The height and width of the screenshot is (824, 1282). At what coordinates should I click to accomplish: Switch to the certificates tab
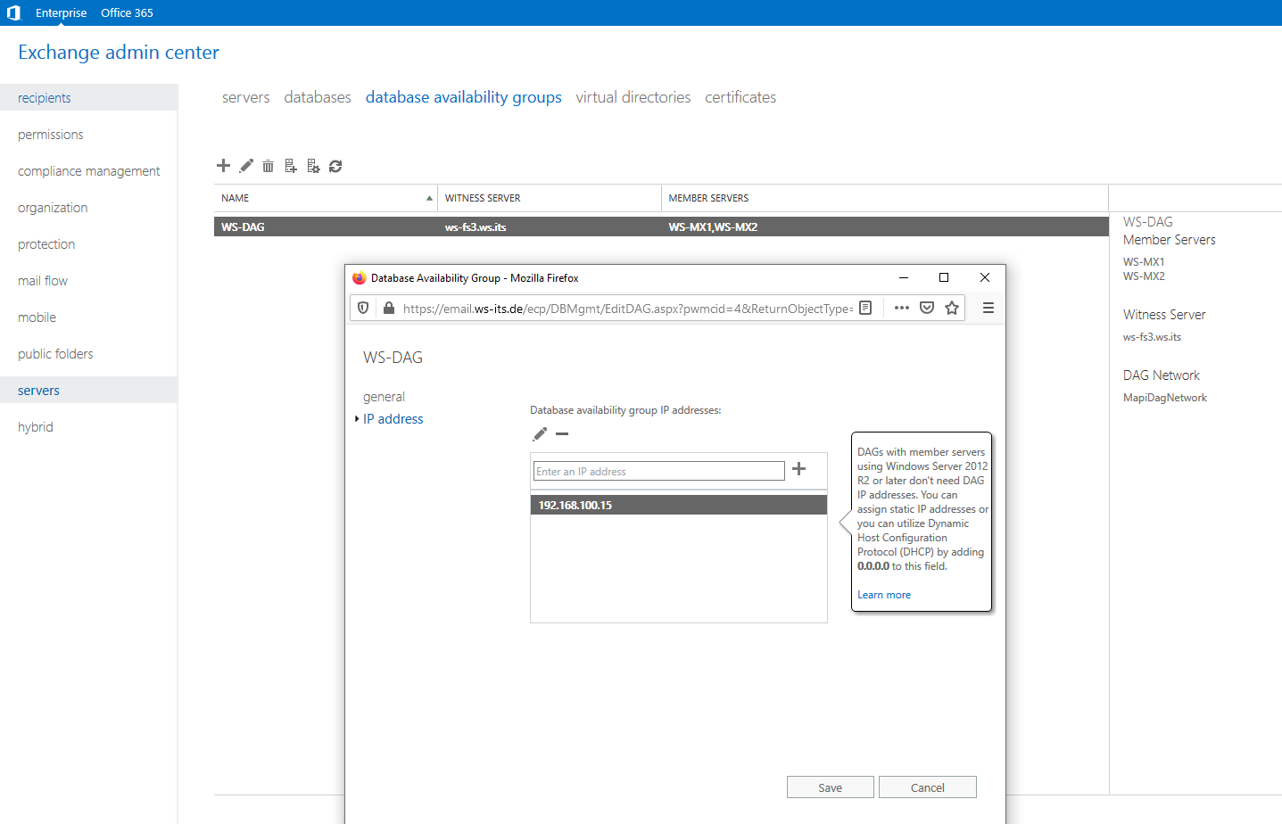pyautogui.click(x=740, y=97)
